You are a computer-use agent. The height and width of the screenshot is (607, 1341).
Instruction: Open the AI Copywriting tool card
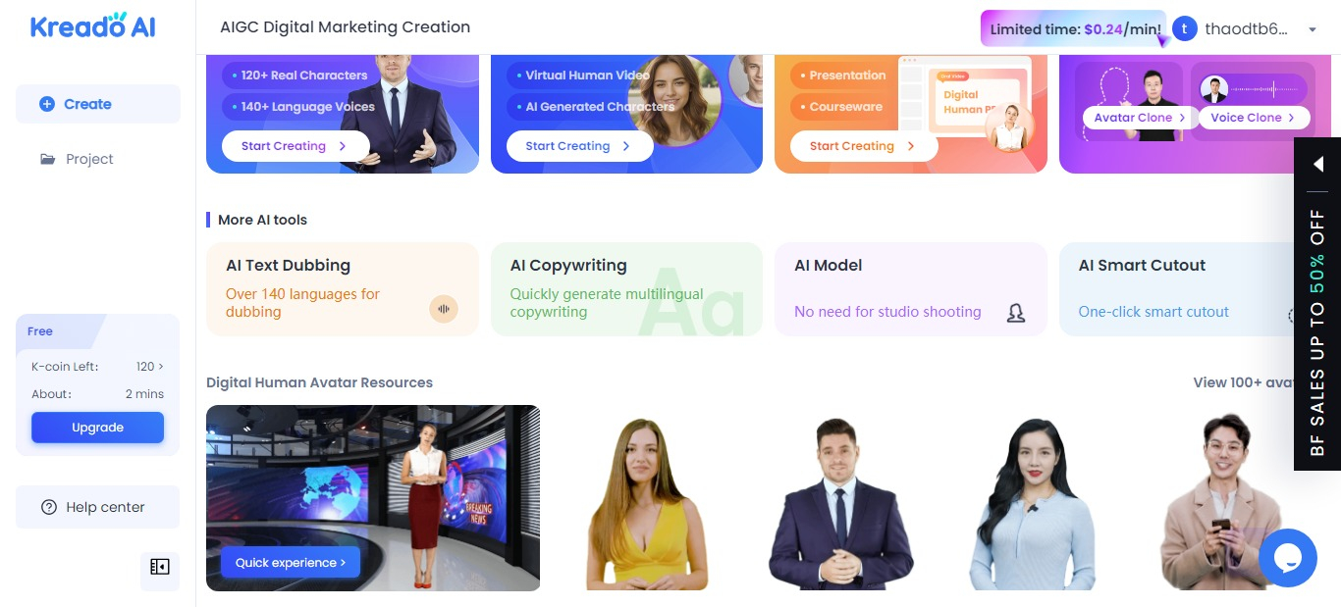626,289
